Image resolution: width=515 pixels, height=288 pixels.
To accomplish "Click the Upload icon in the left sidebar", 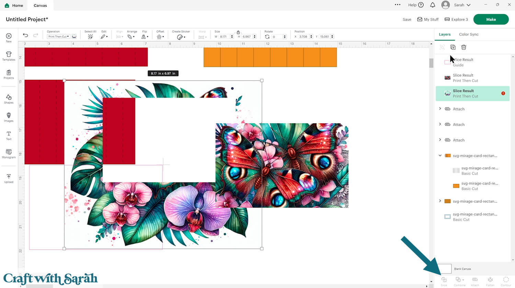I will point(9,178).
